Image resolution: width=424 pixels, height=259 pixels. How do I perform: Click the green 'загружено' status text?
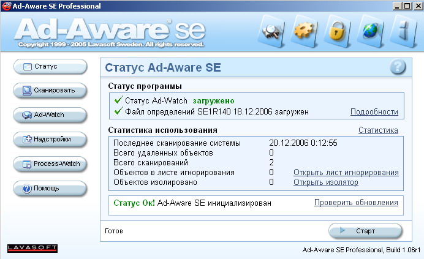[213, 101]
